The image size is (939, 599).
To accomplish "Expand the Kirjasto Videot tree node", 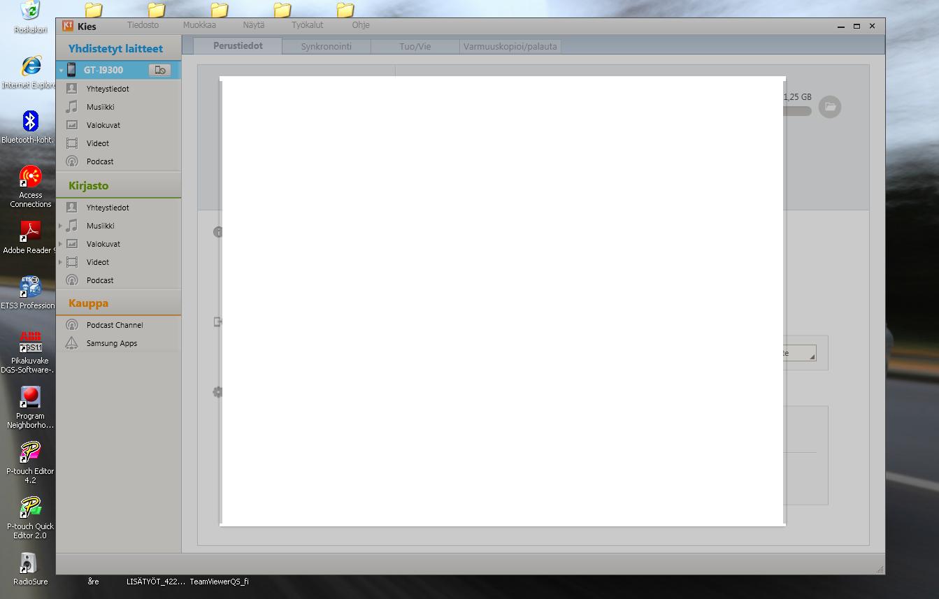I will [61, 262].
